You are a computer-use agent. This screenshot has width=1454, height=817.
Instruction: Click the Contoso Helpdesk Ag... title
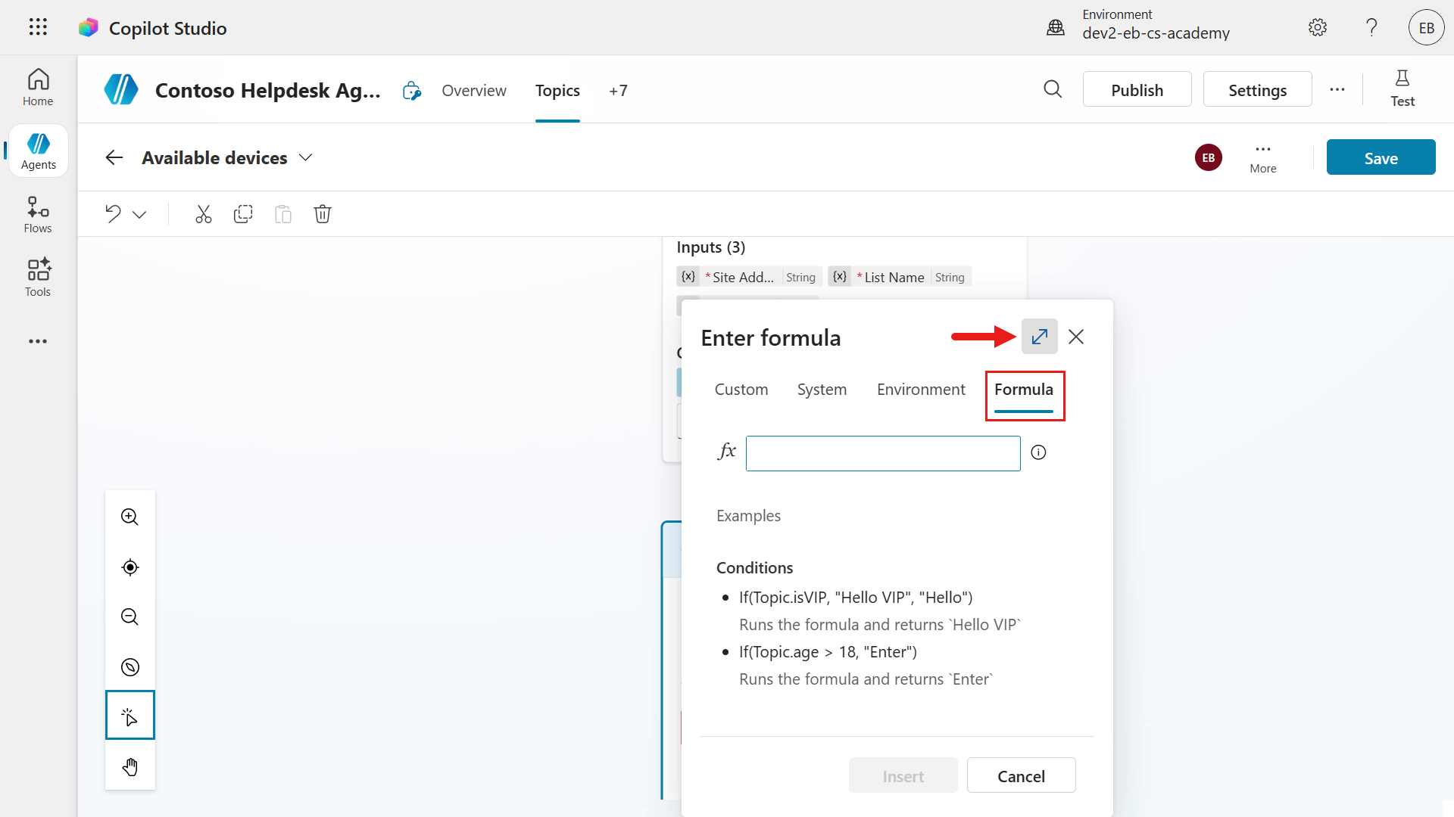pos(267,90)
